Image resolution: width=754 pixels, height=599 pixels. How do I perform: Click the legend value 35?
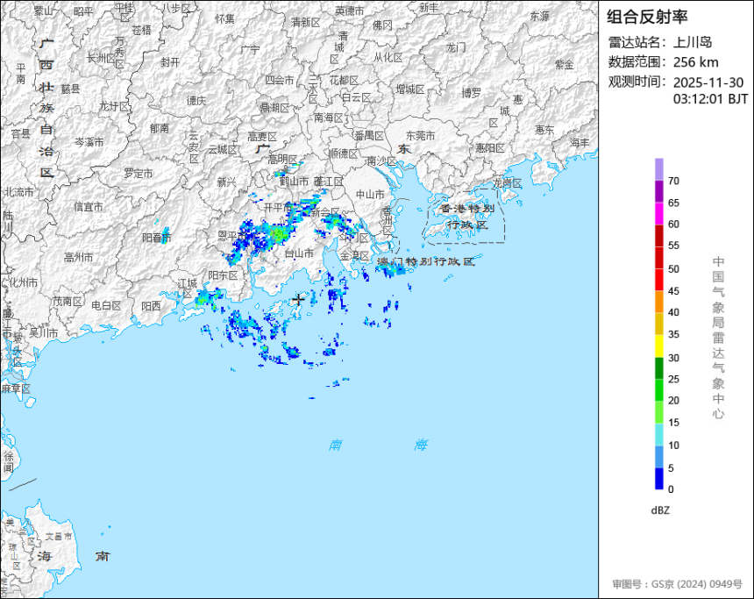(x=673, y=334)
